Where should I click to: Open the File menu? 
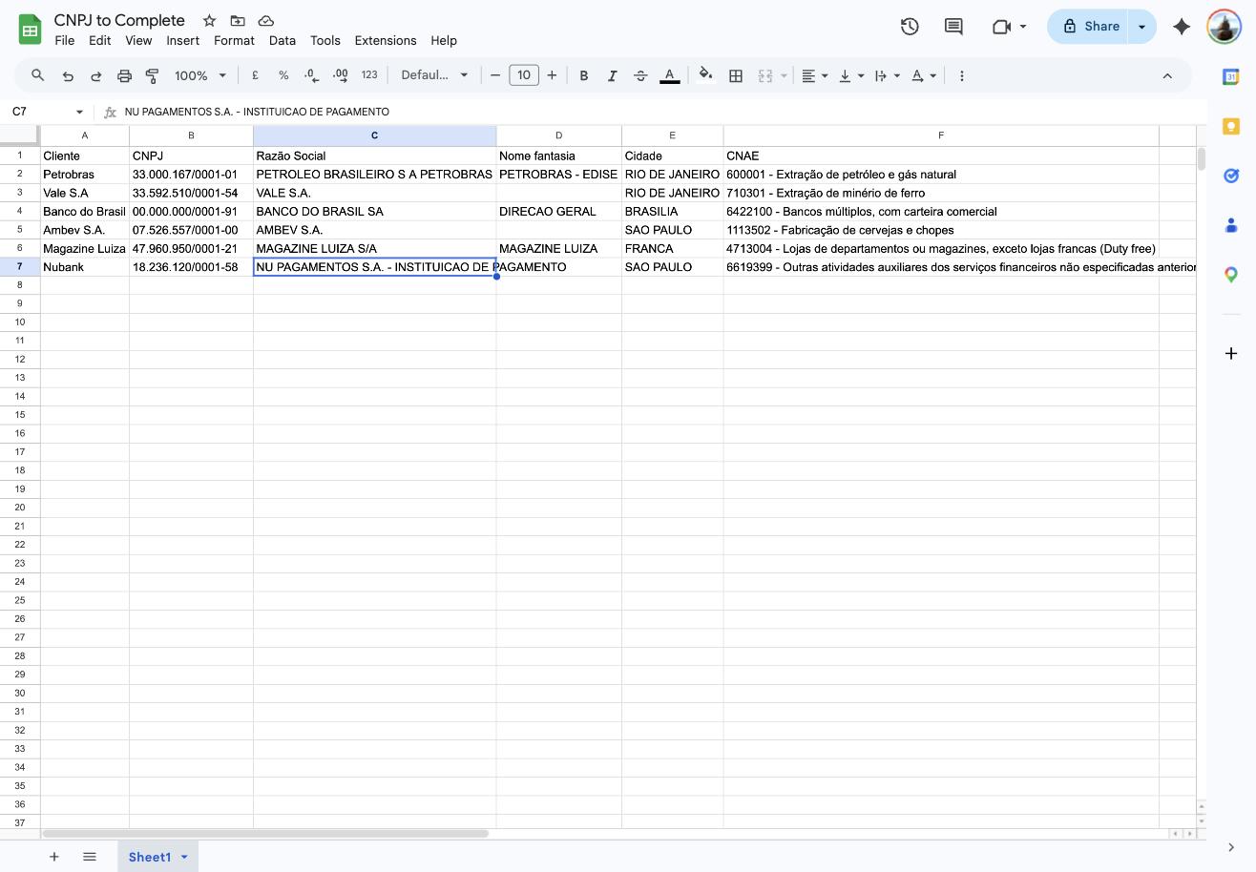(65, 41)
